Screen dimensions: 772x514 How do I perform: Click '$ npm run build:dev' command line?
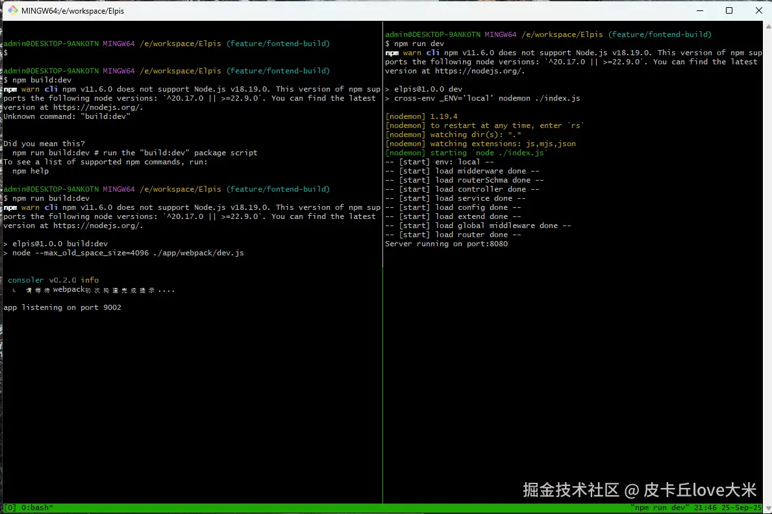(x=46, y=199)
